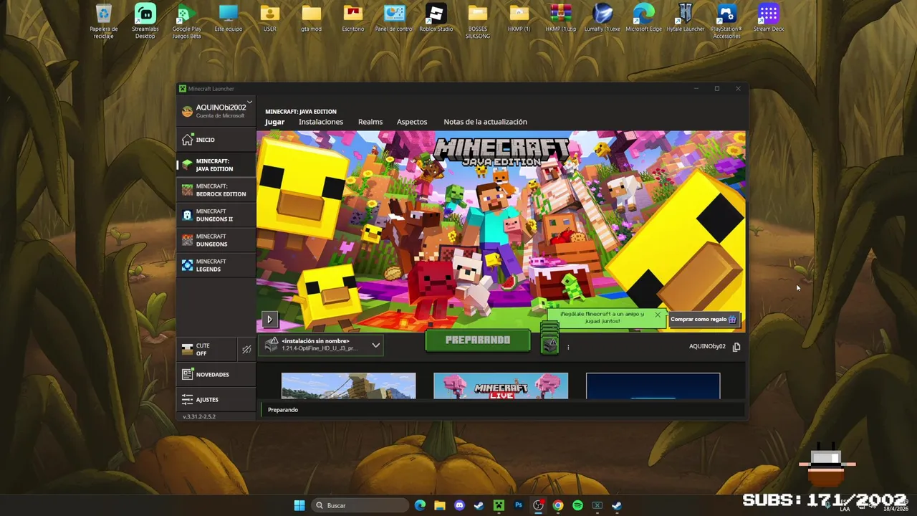917x516 pixels.
Task: Open Minecraft Dungeons in sidebar
Action: coord(216,240)
